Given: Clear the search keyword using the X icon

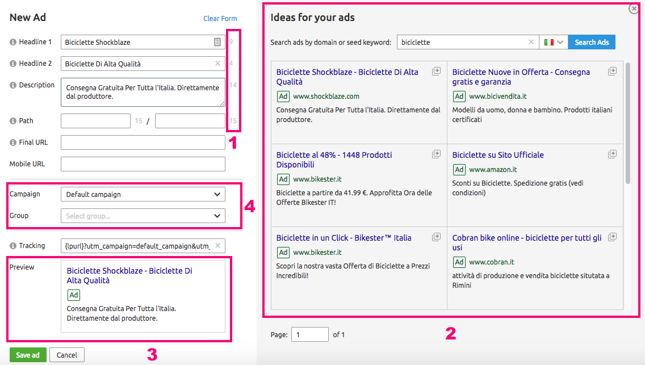Looking at the screenshot, I should point(531,42).
